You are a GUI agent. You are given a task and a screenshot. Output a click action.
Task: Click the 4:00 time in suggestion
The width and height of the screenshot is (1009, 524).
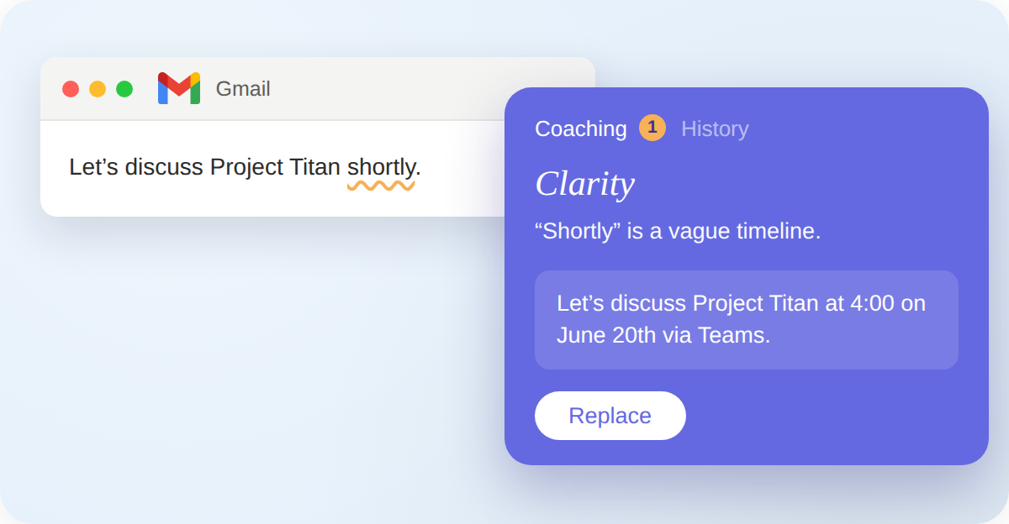(x=872, y=303)
